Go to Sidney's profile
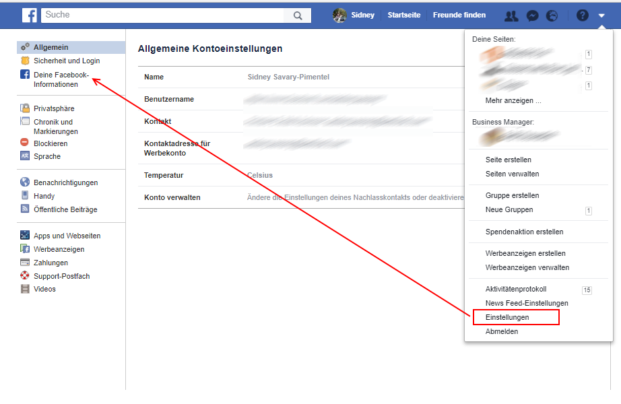The image size is (621, 404). pyautogui.click(x=362, y=15)
